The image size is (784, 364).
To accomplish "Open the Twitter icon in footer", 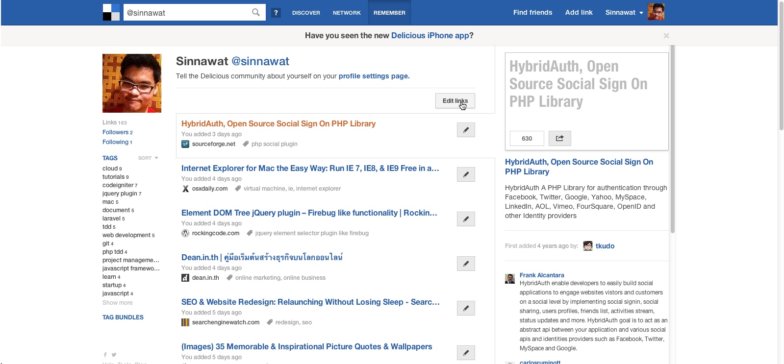I will (114, 355).
